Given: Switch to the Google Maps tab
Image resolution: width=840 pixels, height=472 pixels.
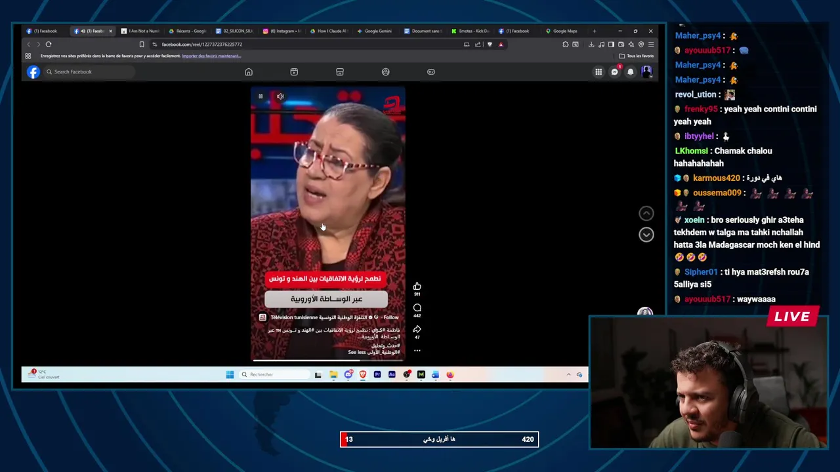Looking at the screenshot, I should [564, 31].
